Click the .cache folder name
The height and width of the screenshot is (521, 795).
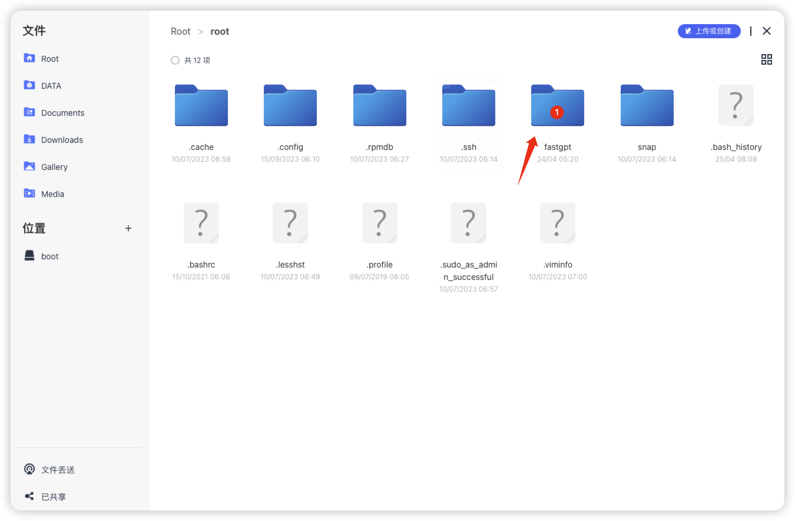pos(201,147)
